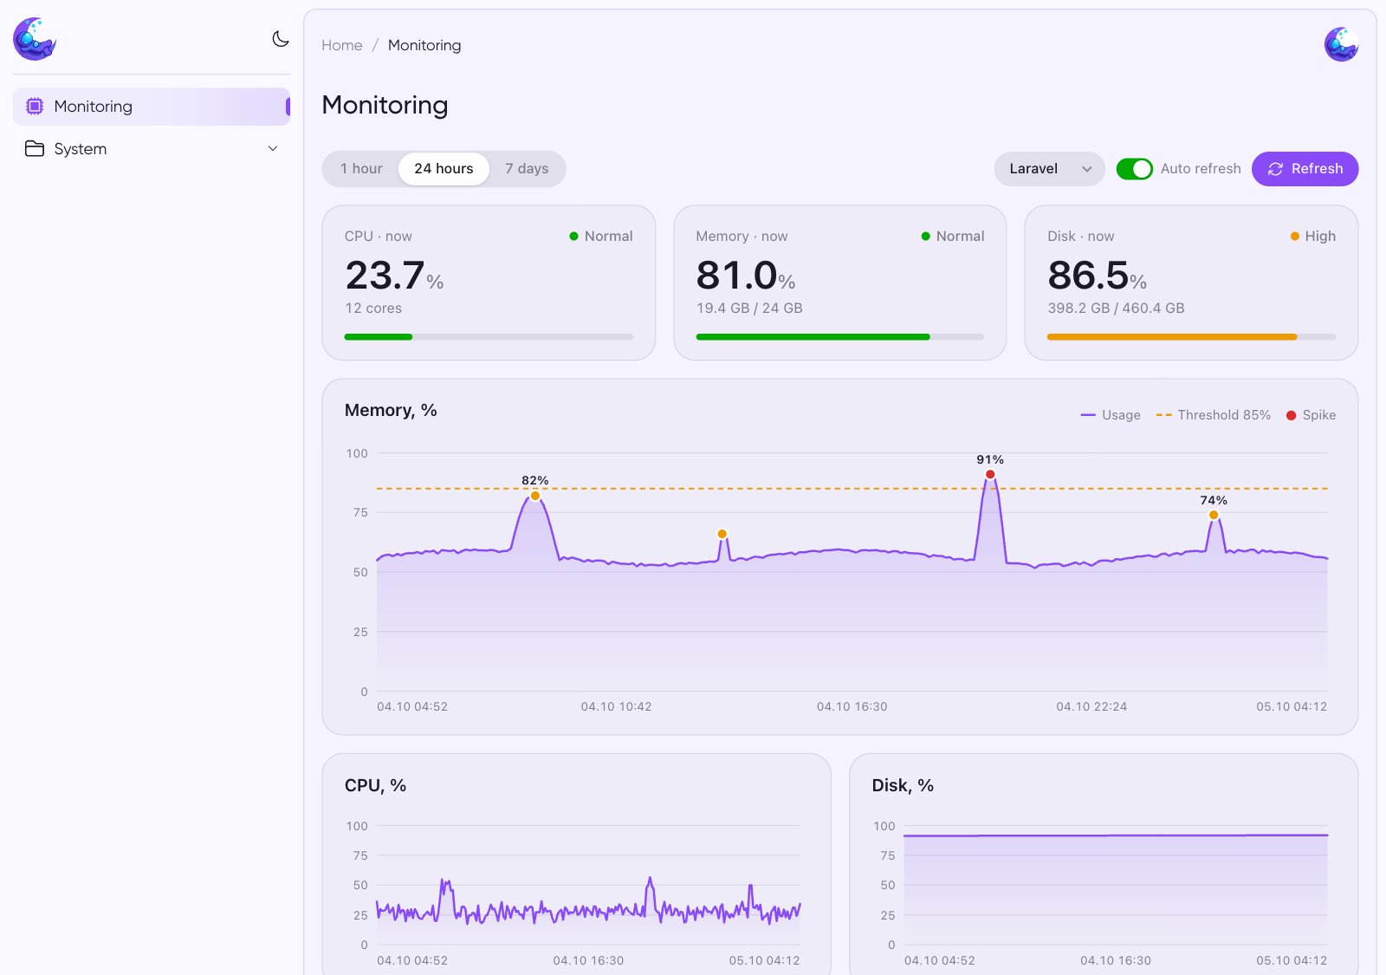1386x975 pixels.
Task: Click the Memory Normal status indicator
Action: [953, 237]
